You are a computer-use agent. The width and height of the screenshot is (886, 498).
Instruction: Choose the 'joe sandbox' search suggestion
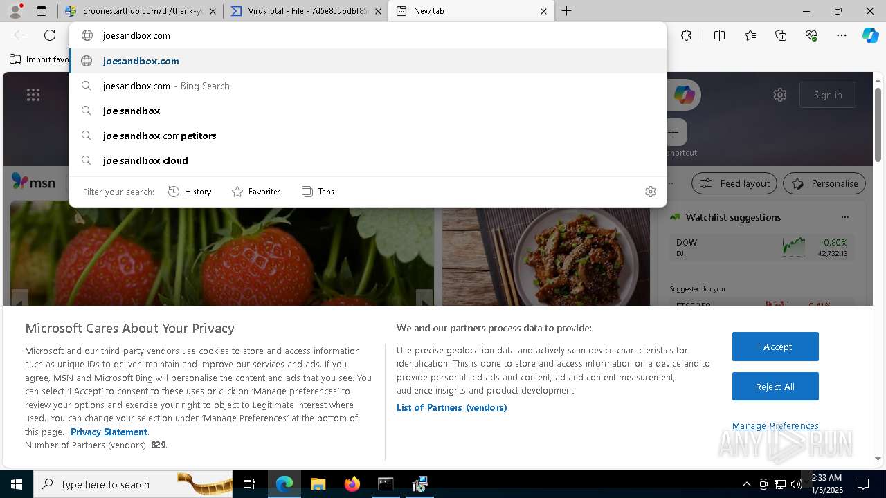click(x=368, y=111)
